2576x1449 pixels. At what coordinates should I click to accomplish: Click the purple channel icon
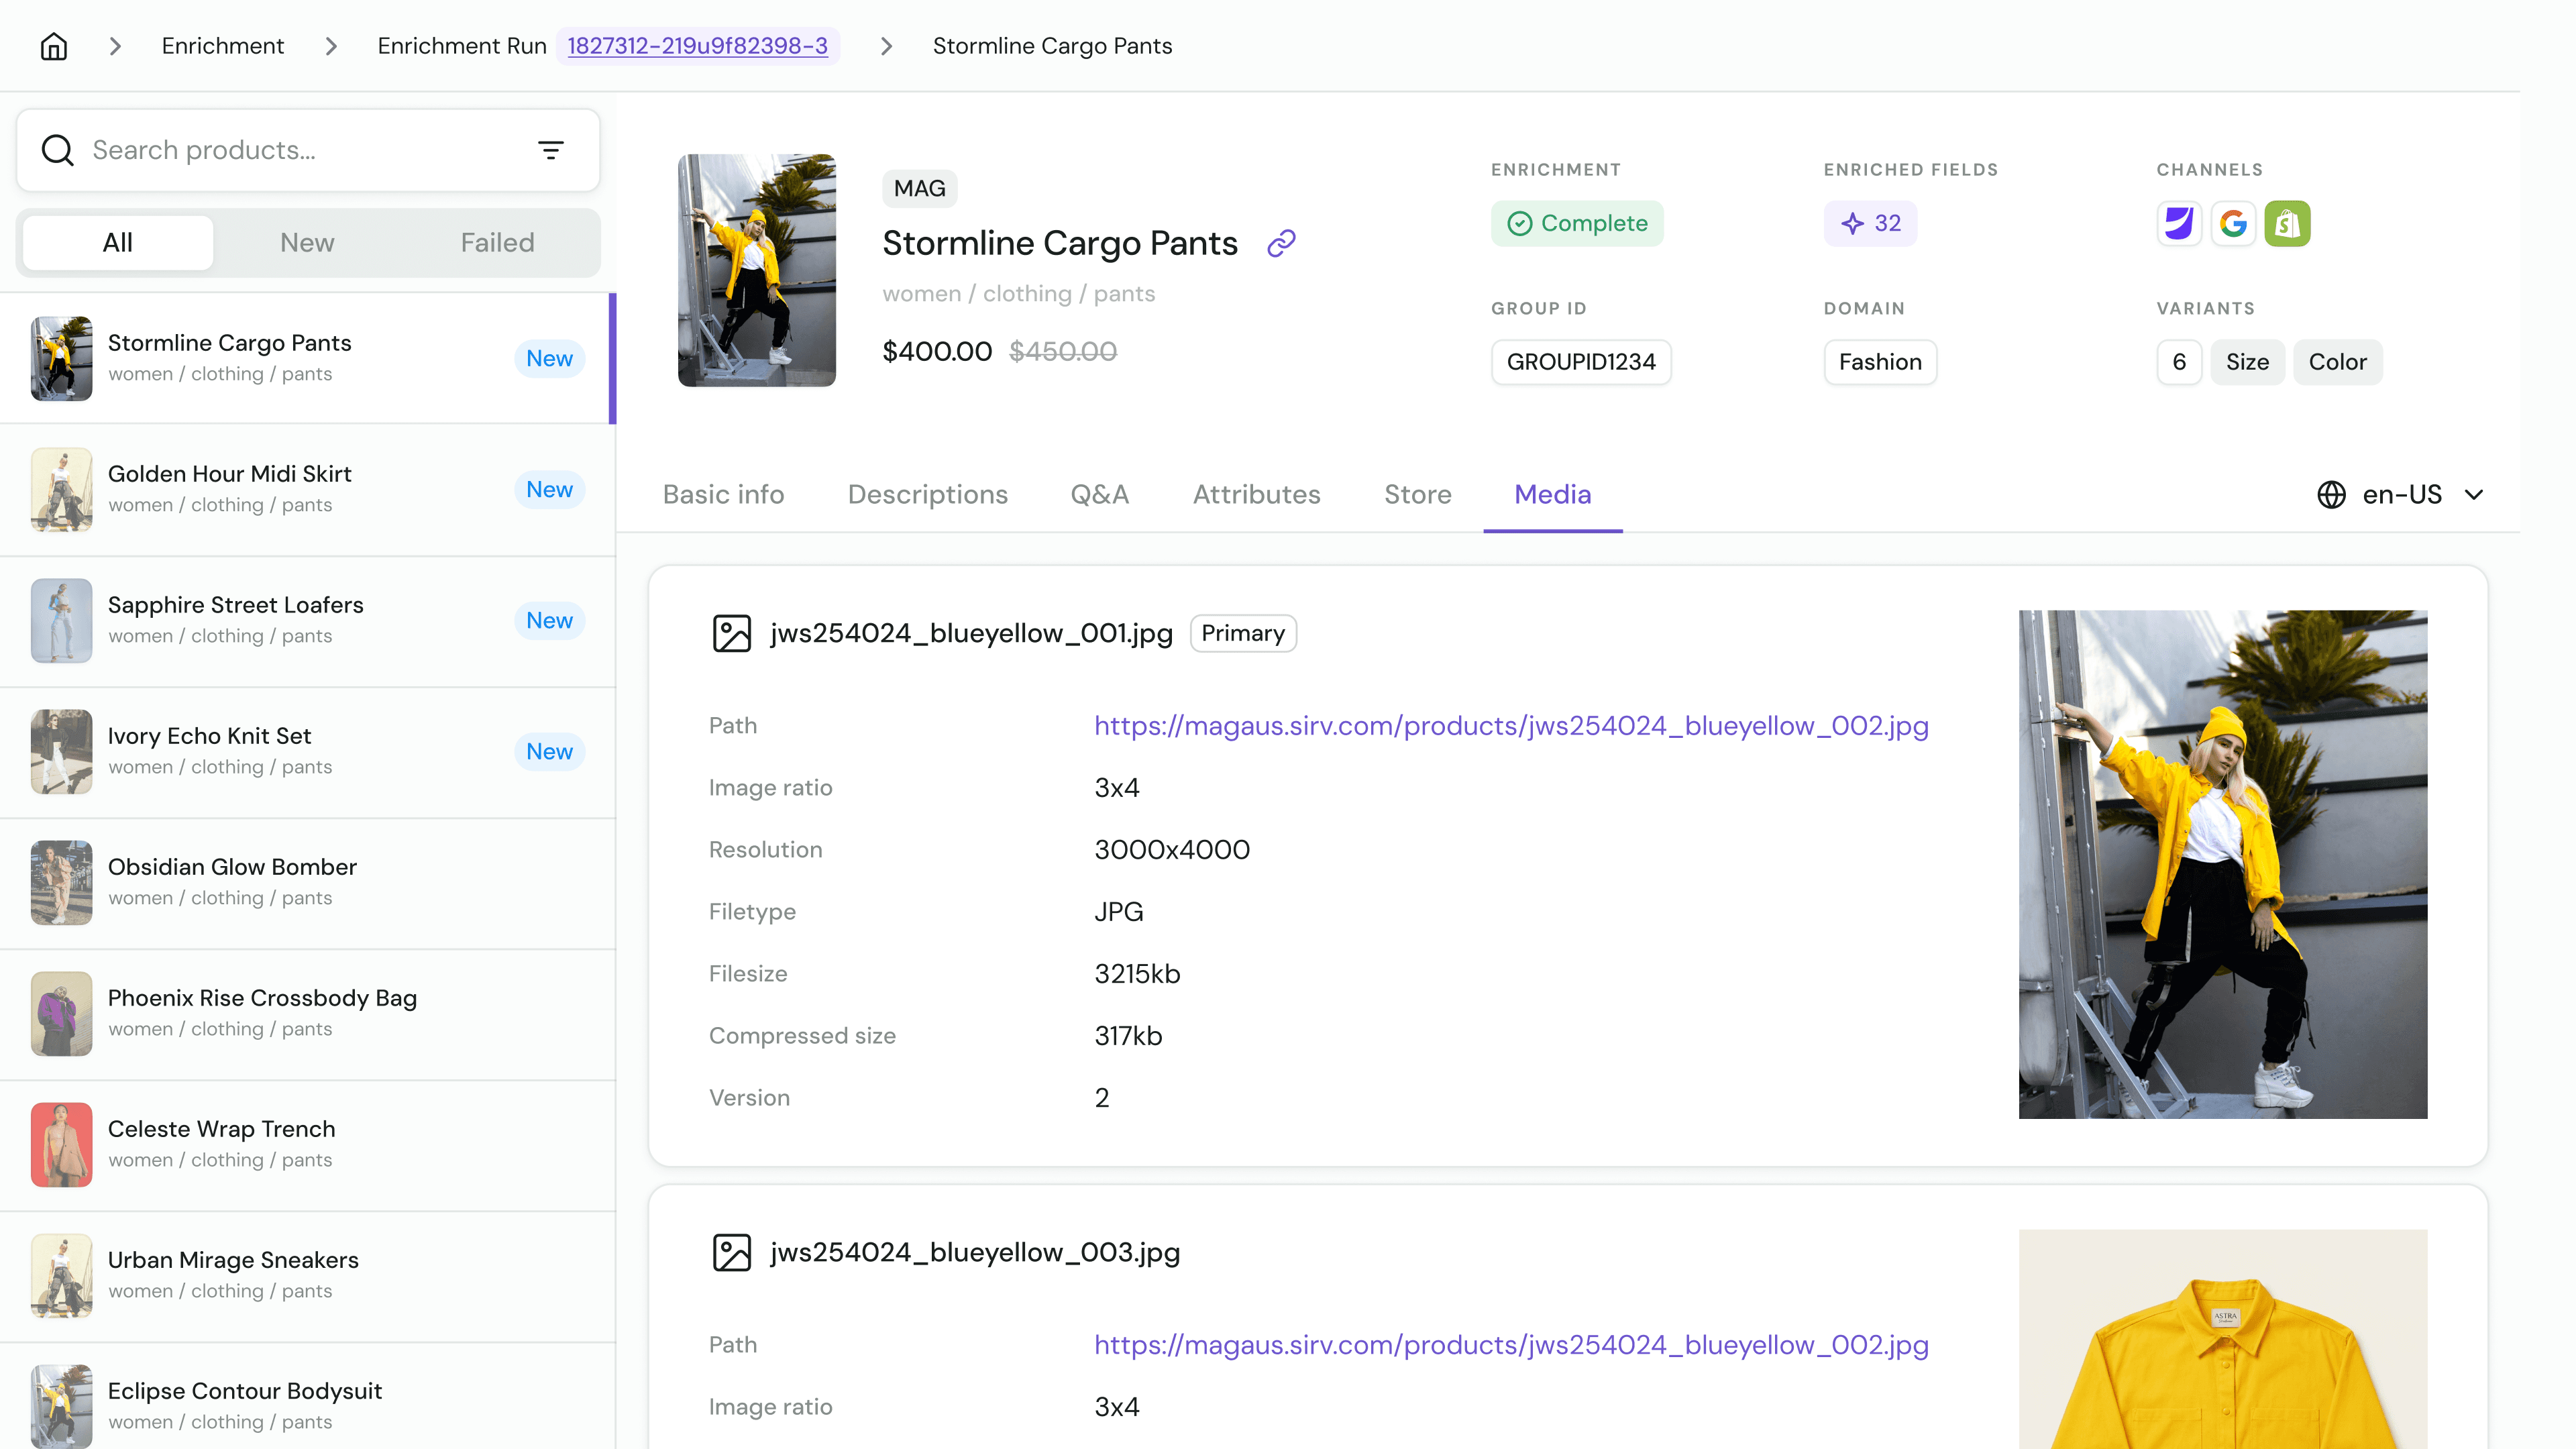(2179, 223)
